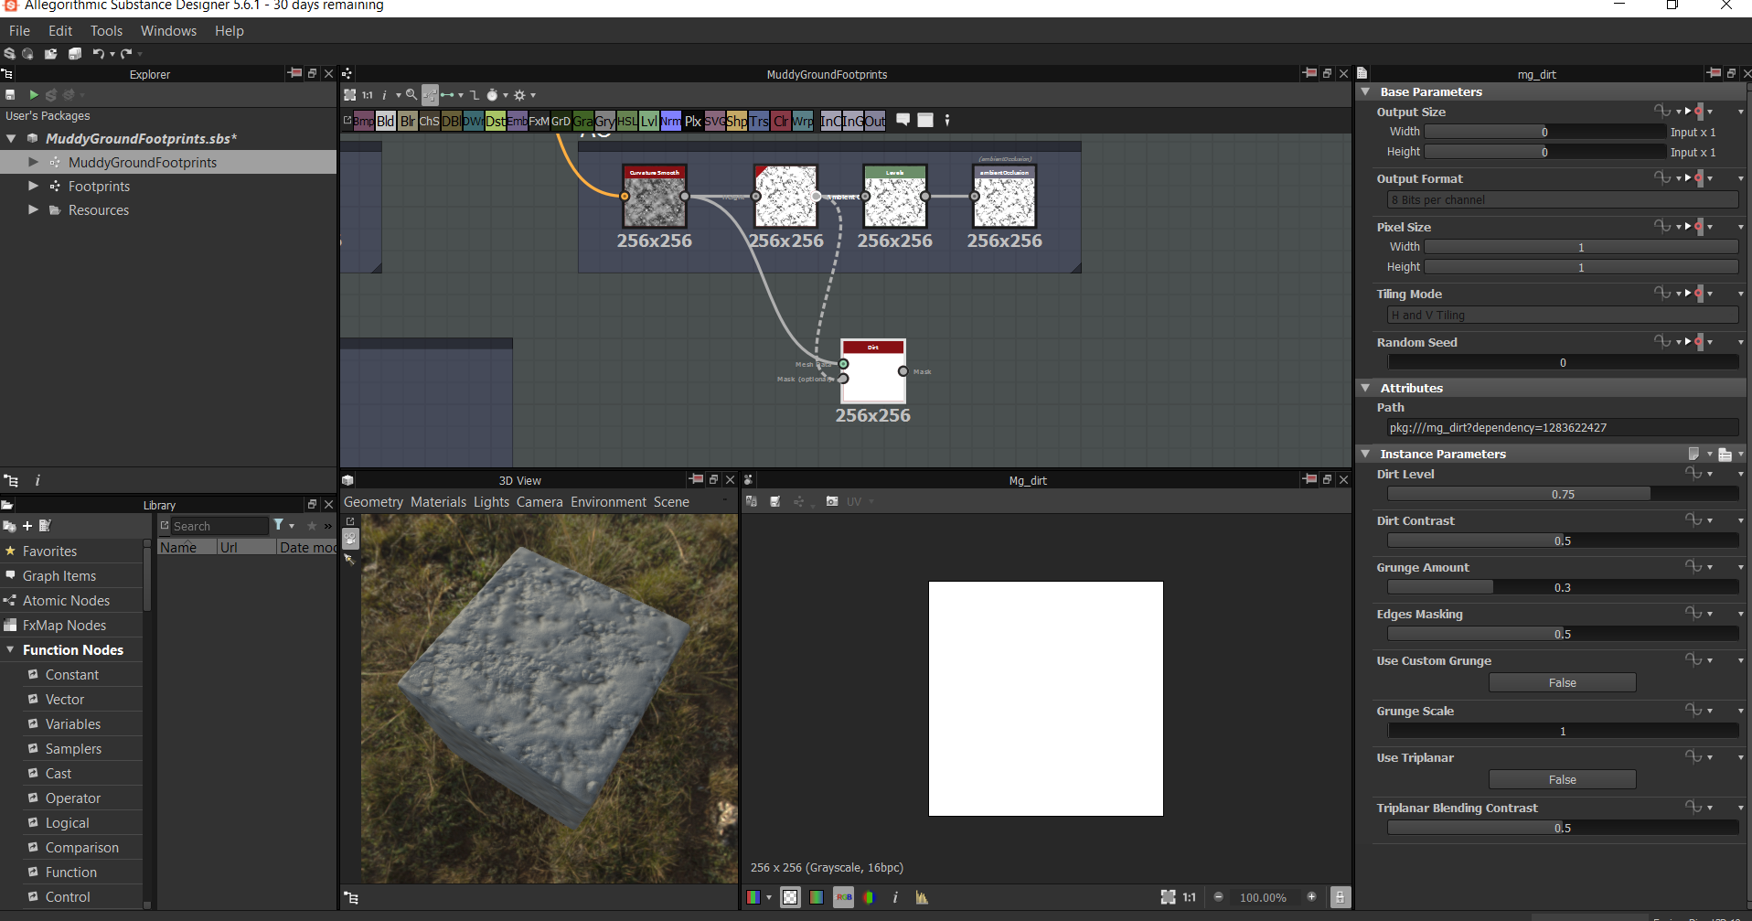
Task: Add a Blend node via Bld shortcut
Action: [386, 121]
